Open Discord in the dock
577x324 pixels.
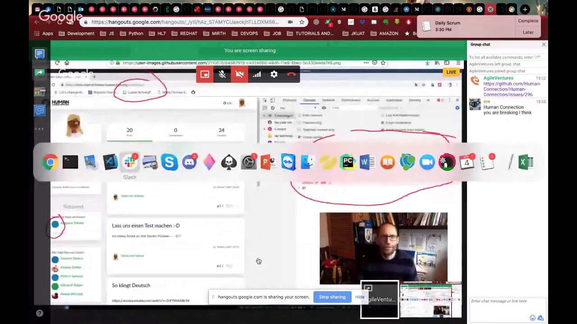pyautogui.click(x=189, y=162)
